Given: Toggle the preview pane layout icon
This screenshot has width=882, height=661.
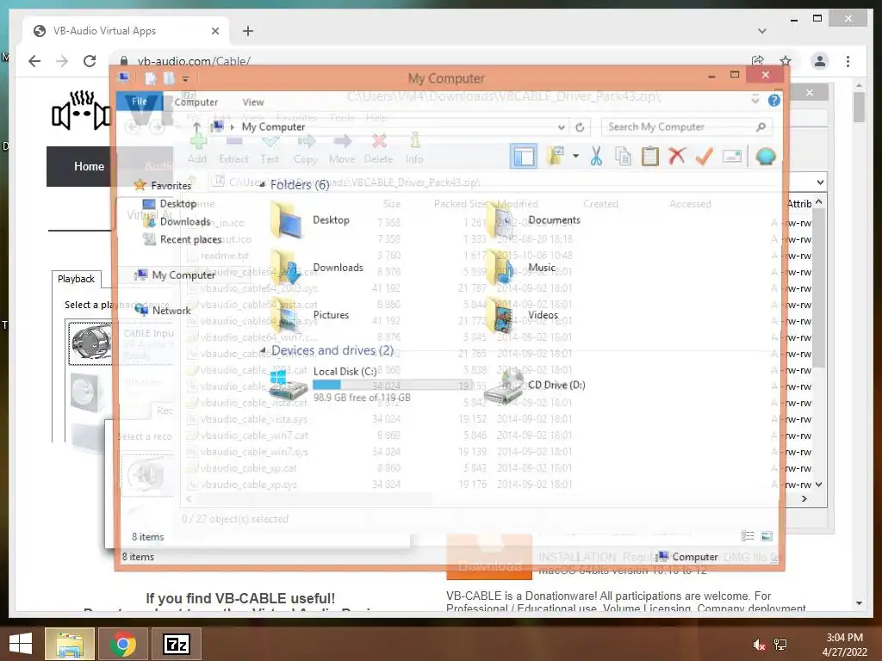Looking at the screenshot, I should [x=524, y=157].
